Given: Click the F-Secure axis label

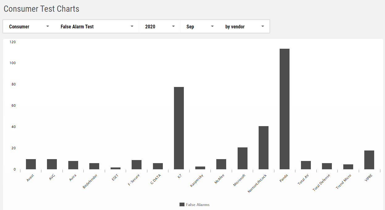Looking at the screenshot, I should point(134,180).
